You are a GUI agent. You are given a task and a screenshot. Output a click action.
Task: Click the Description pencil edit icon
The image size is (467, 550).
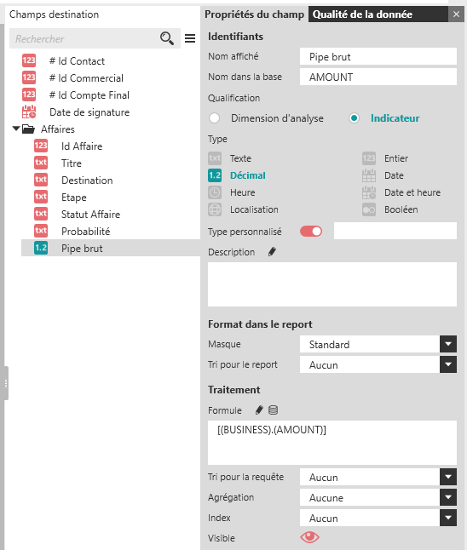(272, 252)
